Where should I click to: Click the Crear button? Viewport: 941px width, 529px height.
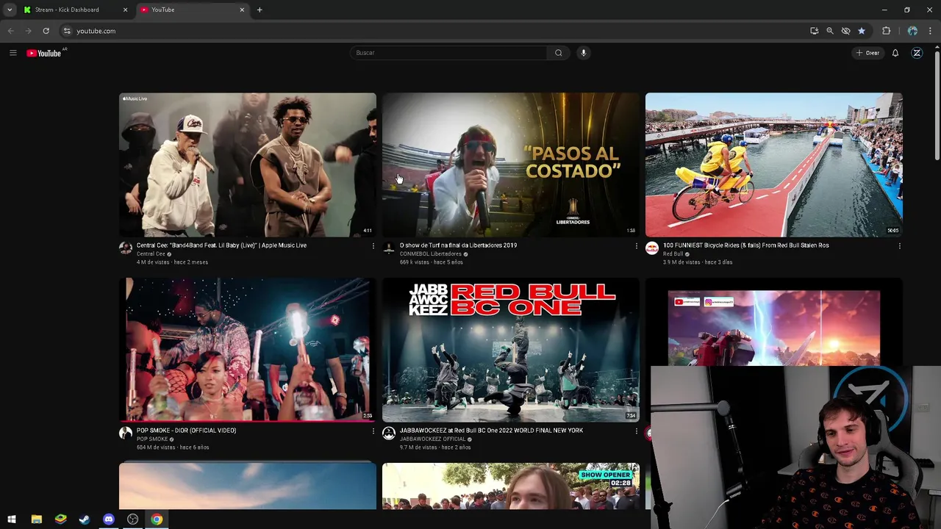(867, 53)
